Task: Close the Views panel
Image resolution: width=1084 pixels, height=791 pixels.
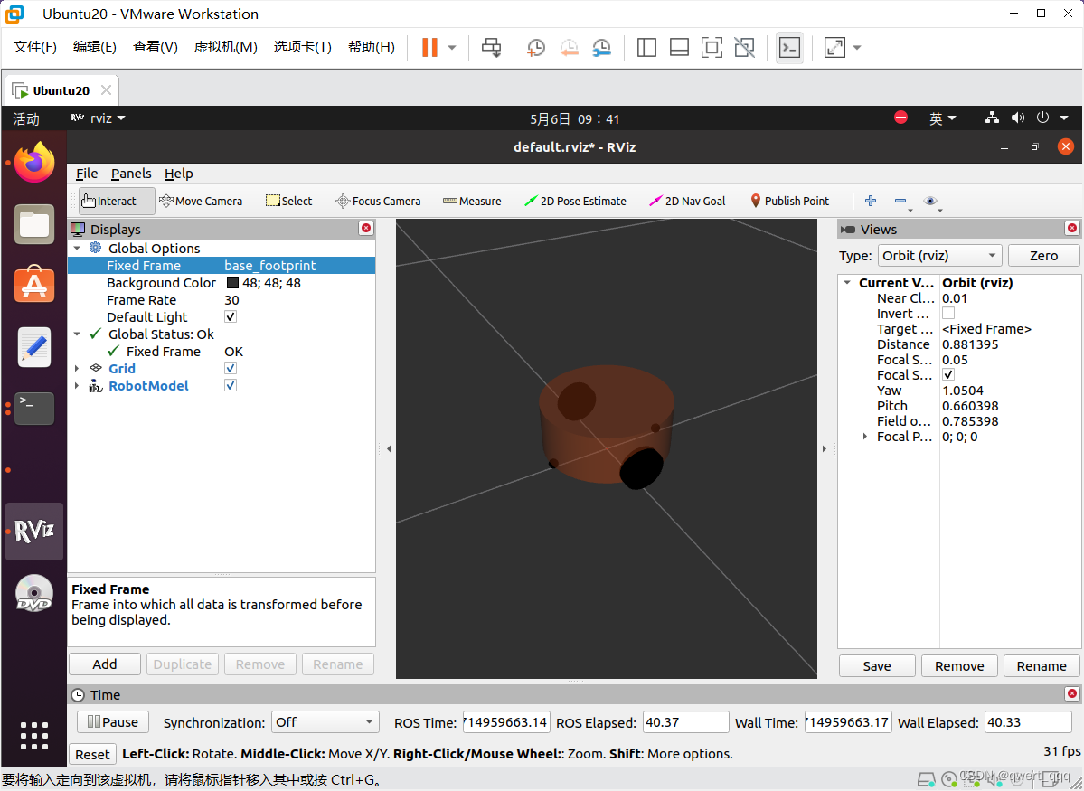Action: (x=1071, y=228)
